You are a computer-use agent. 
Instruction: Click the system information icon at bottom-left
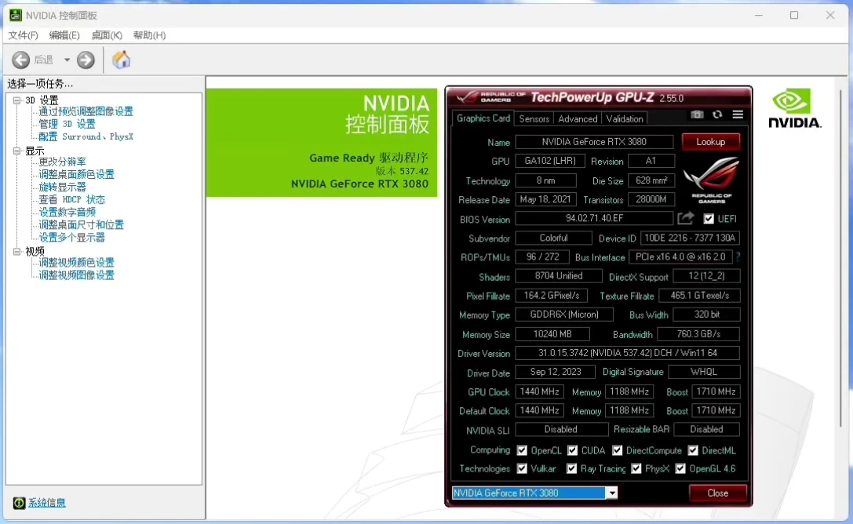click(19, 503)
